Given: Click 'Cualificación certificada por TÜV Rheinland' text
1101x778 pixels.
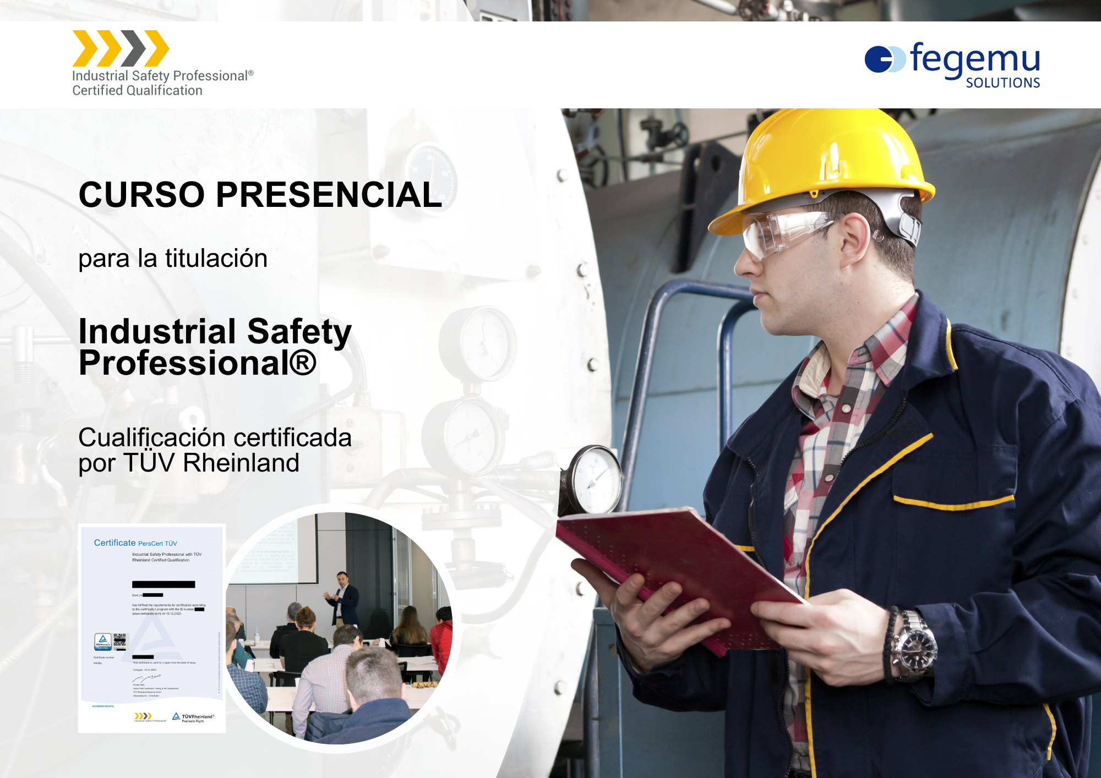Looking at the screenshot, I should (215, 450).
